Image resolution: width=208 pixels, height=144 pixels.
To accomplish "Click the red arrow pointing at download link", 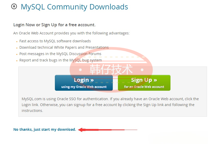I will coord(107,130).
